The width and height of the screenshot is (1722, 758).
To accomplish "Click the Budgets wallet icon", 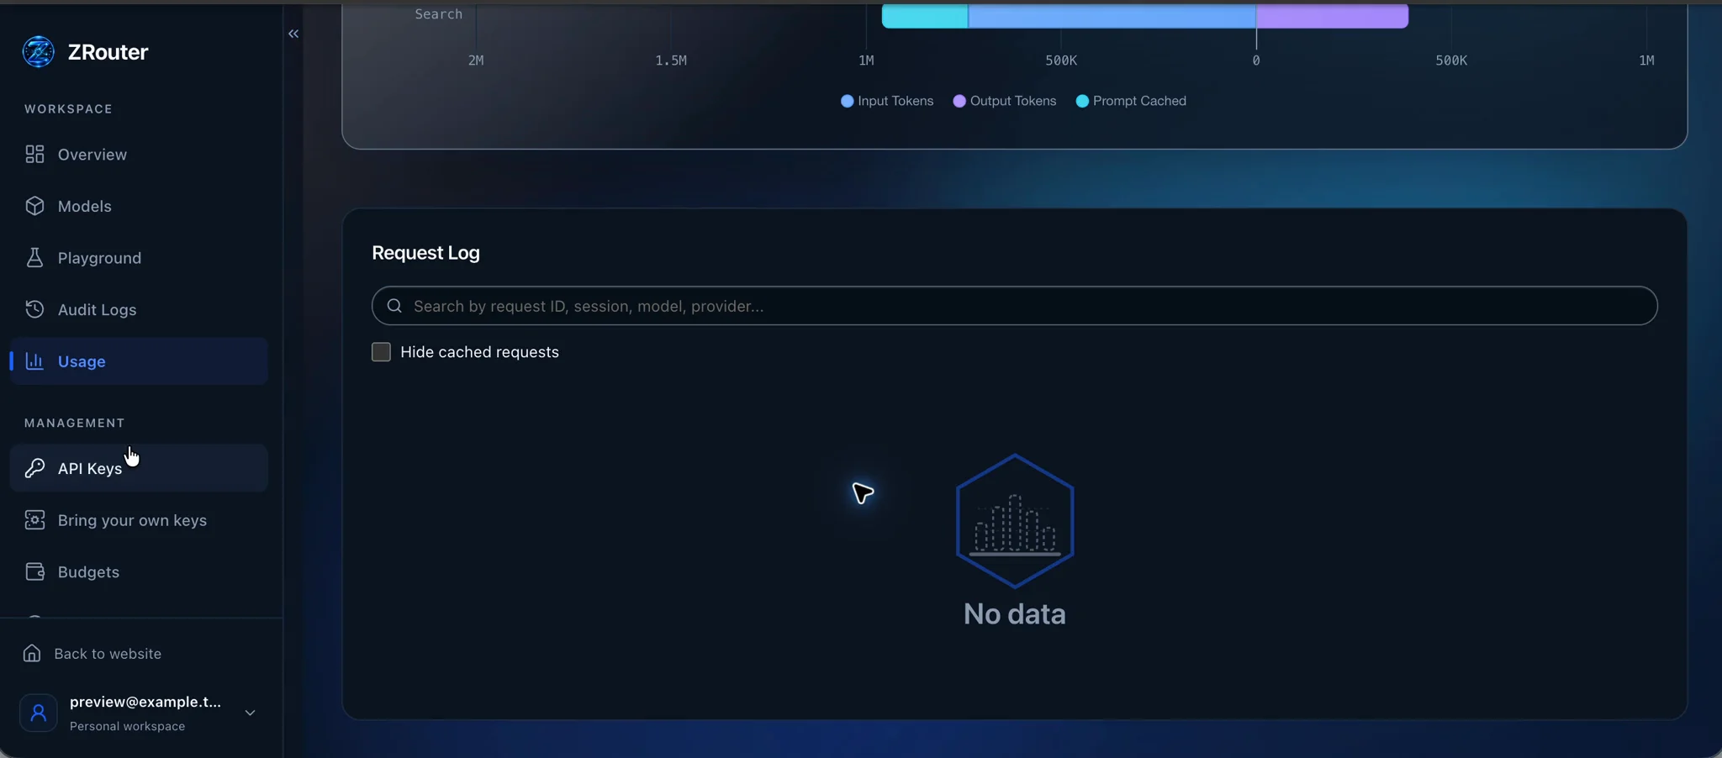I will coord(34,572).
